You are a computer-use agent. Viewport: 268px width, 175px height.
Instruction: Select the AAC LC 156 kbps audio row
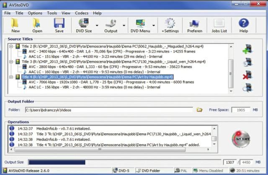pos(94,87)
